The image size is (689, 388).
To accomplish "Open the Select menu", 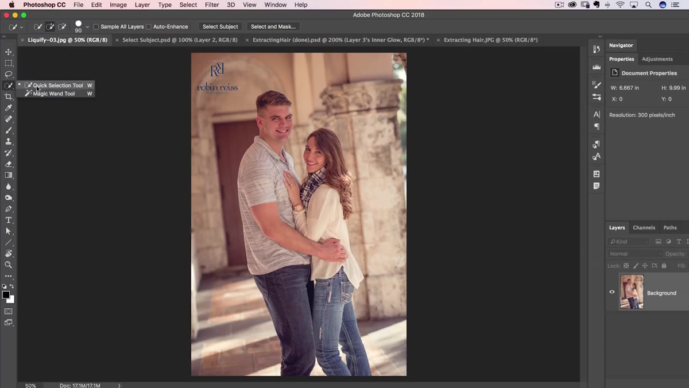I will point(188,5).
